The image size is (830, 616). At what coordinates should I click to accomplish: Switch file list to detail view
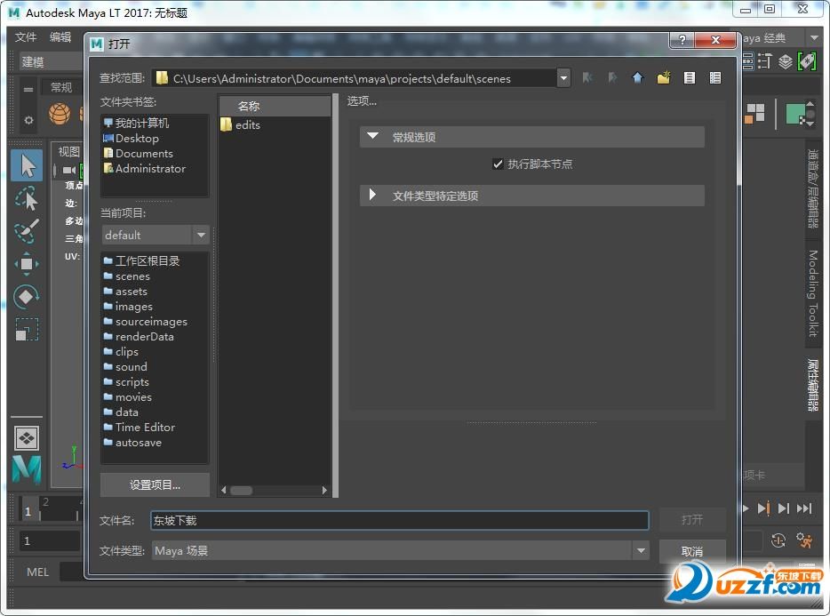click(715, 78)
